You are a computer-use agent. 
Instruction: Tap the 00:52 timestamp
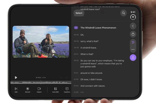(76, 60)
